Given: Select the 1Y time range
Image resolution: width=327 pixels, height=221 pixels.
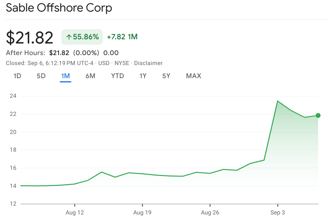Looking at the screenshot, I should click(x=143, y=76).
